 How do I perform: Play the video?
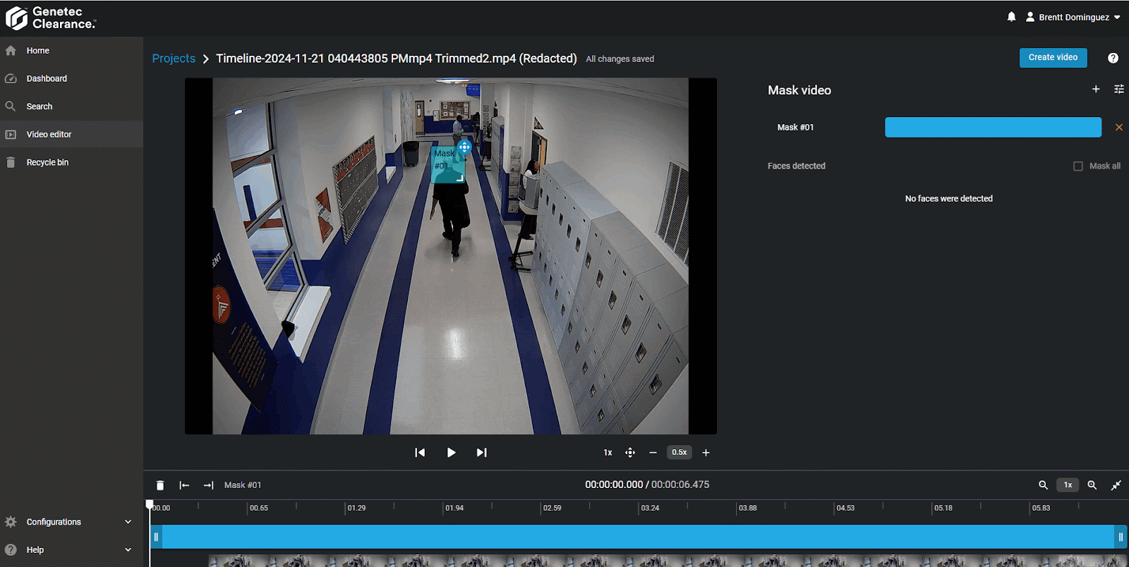[451, 453]
